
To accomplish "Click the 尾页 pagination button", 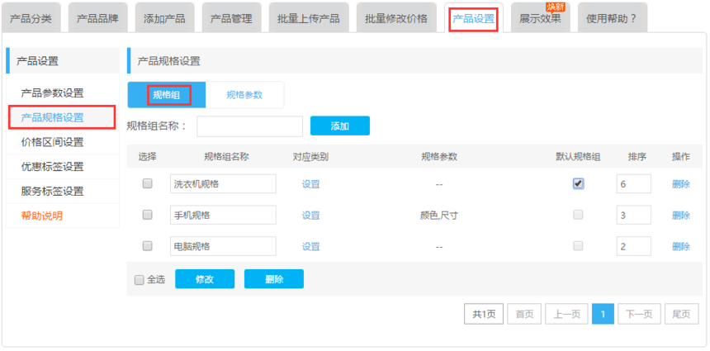I will point(681,314).
